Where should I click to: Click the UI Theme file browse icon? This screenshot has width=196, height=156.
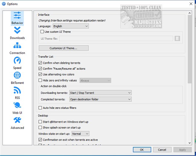[x=177, y=38]
